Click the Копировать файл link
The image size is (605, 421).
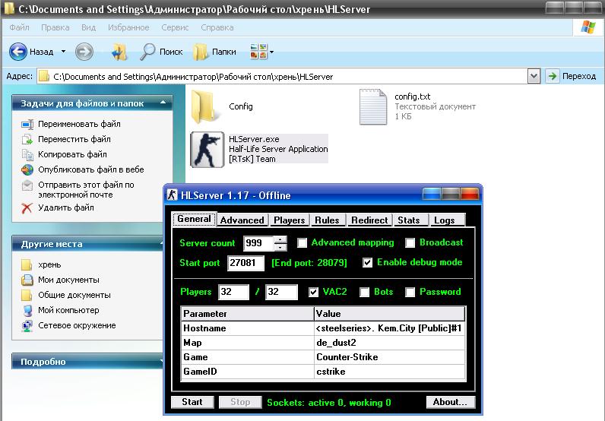point(72,154)
